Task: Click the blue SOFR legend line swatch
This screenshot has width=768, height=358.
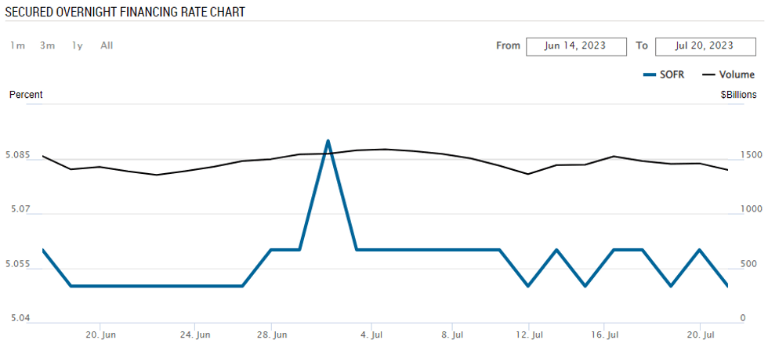Action: click(x=648, y=74)
